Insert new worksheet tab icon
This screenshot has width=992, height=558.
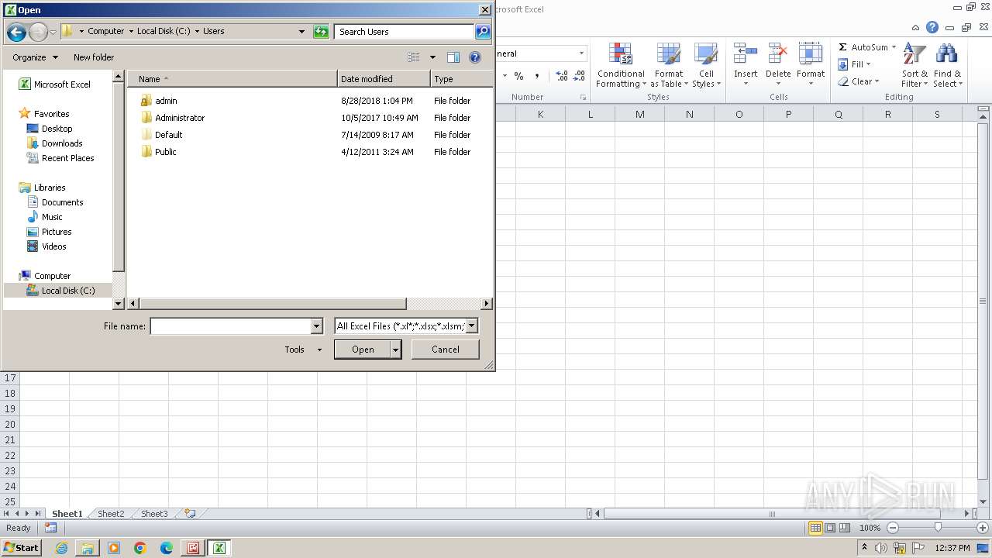[190, 514]
